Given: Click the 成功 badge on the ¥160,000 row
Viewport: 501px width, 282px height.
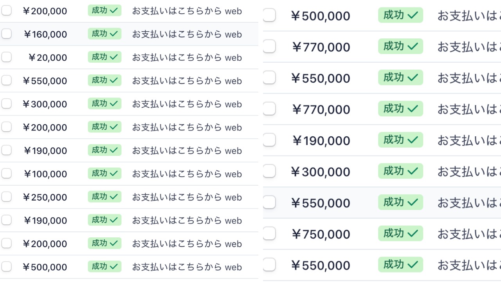Looking at the screenshot, I should pyautogui.click(x=105, y=34).
